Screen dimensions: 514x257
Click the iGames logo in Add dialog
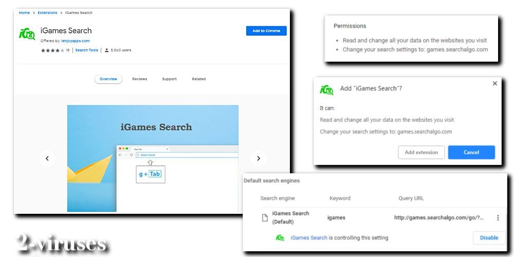(326, 90)
